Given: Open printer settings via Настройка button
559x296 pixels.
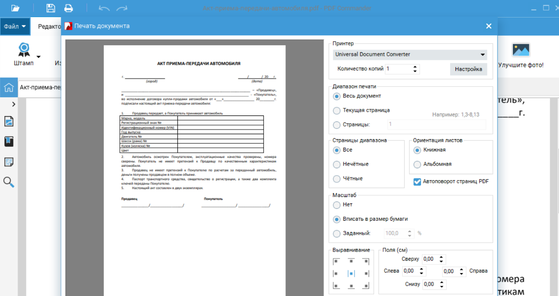Looking at the screenshot, I should click(x=468, y=69).
